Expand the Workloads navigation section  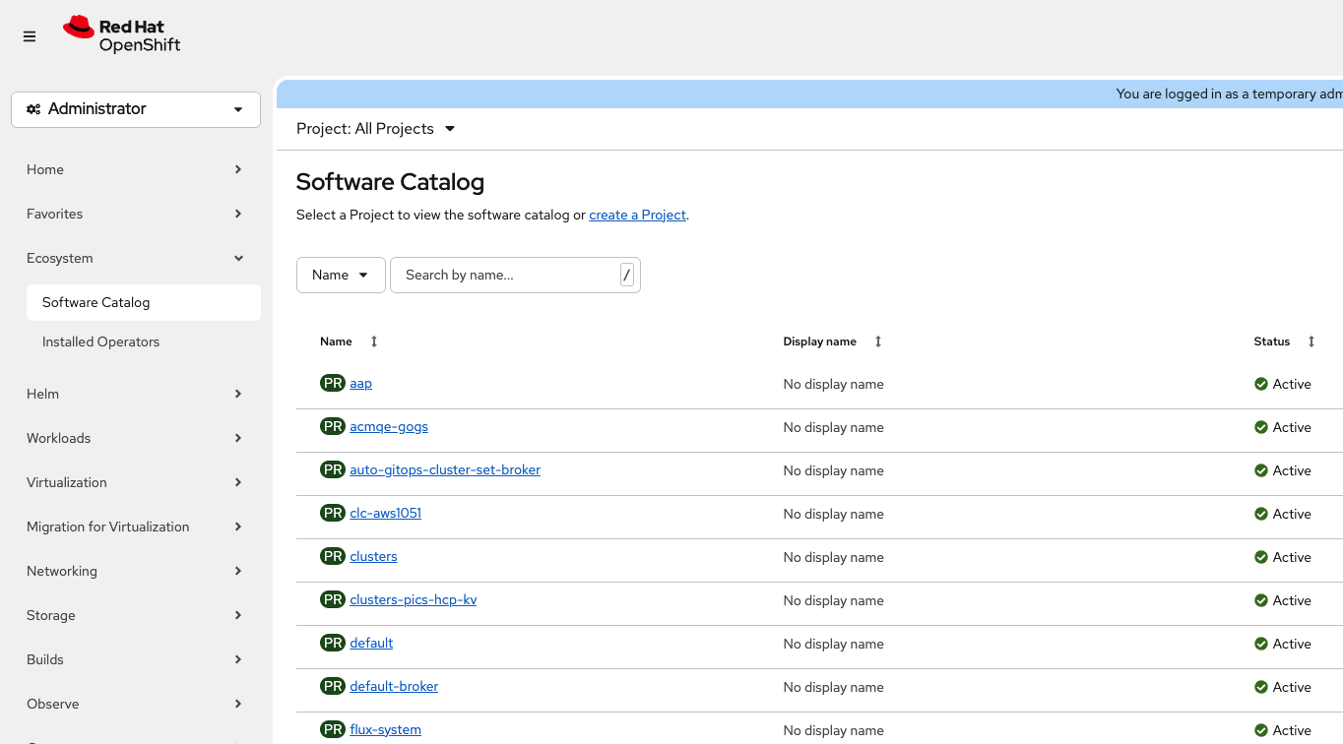coord(136,438)
